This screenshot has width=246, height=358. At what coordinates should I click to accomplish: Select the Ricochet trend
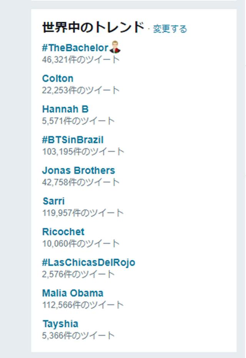(63, 232)
